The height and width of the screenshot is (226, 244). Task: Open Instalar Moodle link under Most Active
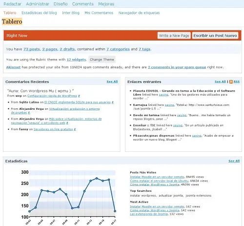(157, 206)
